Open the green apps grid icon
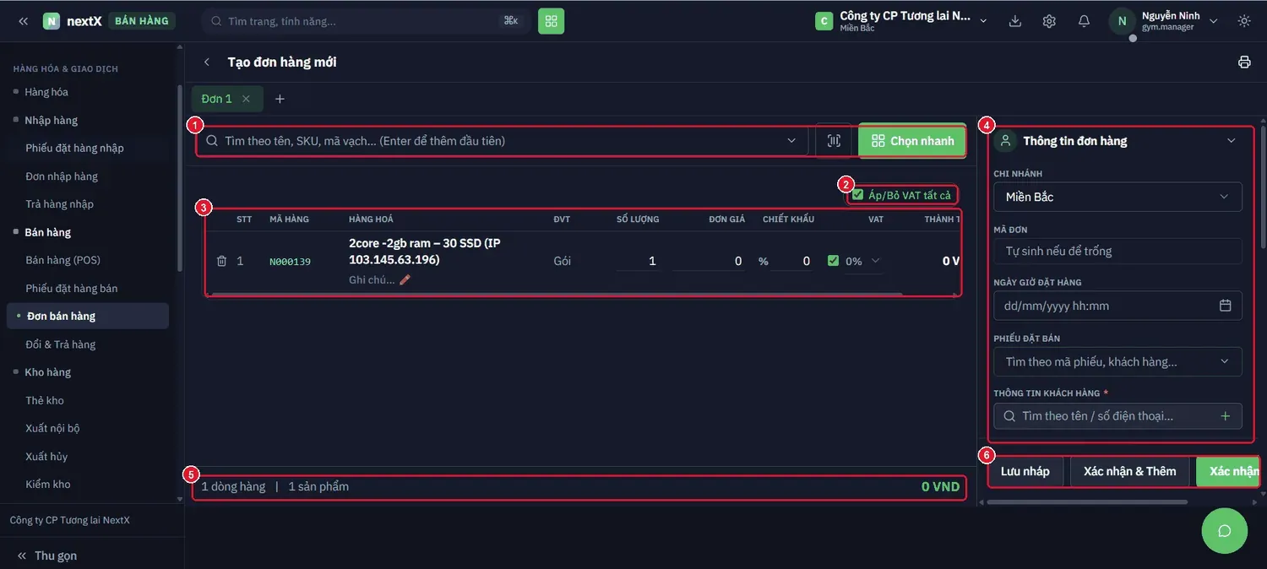Image resolution: width=1267 pixels, height=569 pixels. click(x=551, y=21)
